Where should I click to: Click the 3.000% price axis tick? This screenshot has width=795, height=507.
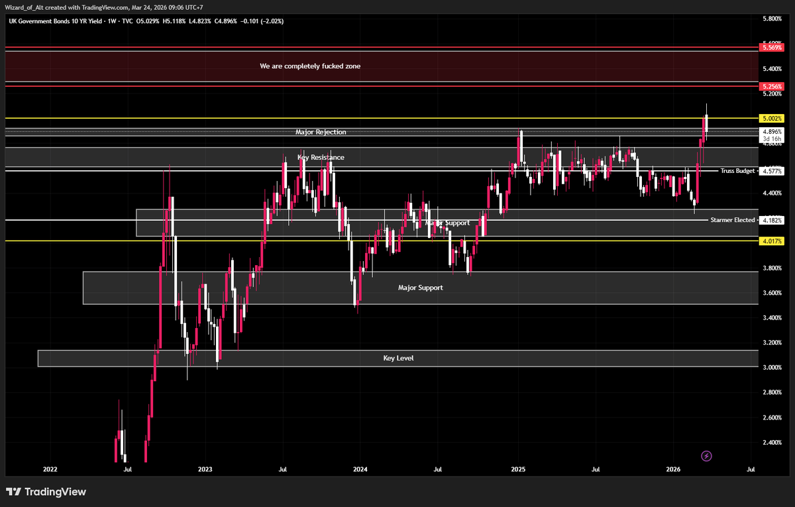772,368
